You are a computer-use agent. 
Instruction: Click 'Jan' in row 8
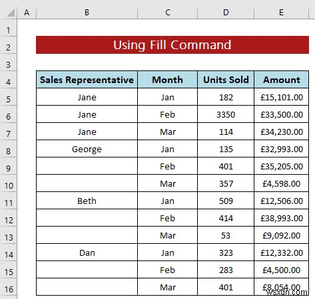[x=168, y=149]
